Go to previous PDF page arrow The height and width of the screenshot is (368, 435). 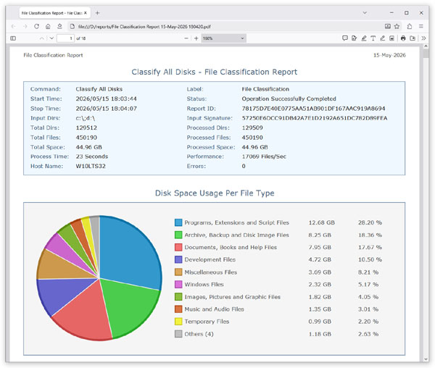point(41,38)
